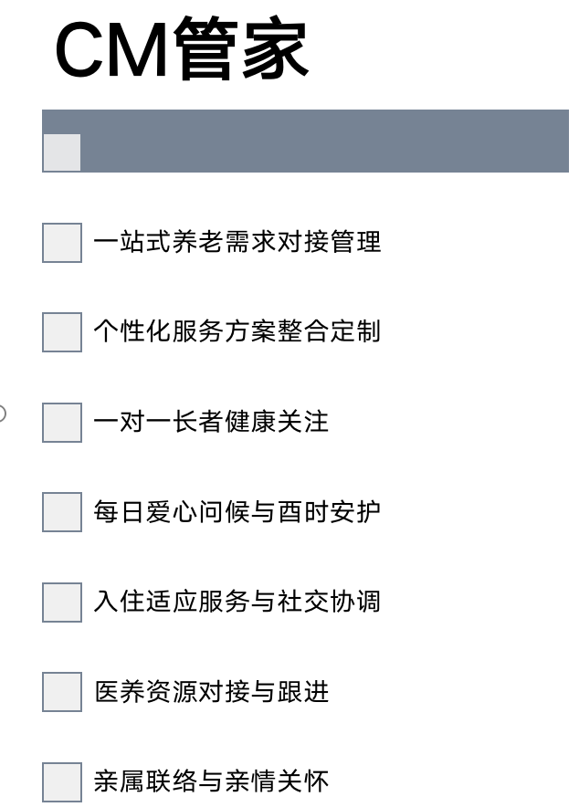Click the letters CM in the heading

pos(112,50)
